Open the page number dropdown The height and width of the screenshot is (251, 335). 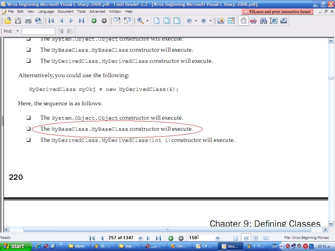click(x=140, y=238)
